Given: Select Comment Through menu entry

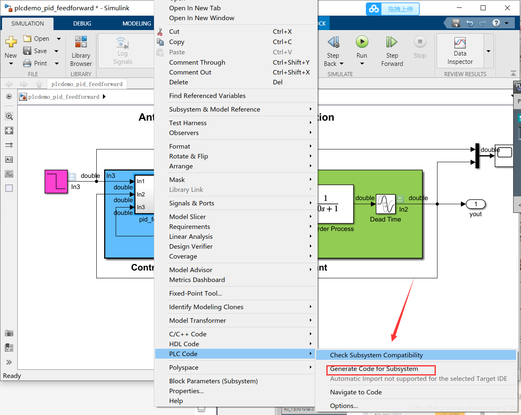Looking at the screenshot, I should coord(235,63).
